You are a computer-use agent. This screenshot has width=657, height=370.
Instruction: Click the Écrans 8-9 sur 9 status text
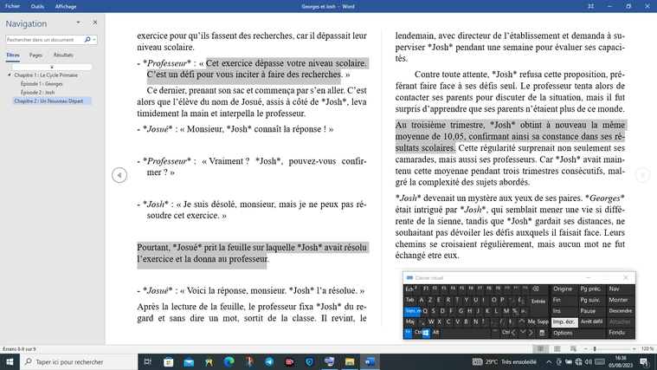point(19,349)
